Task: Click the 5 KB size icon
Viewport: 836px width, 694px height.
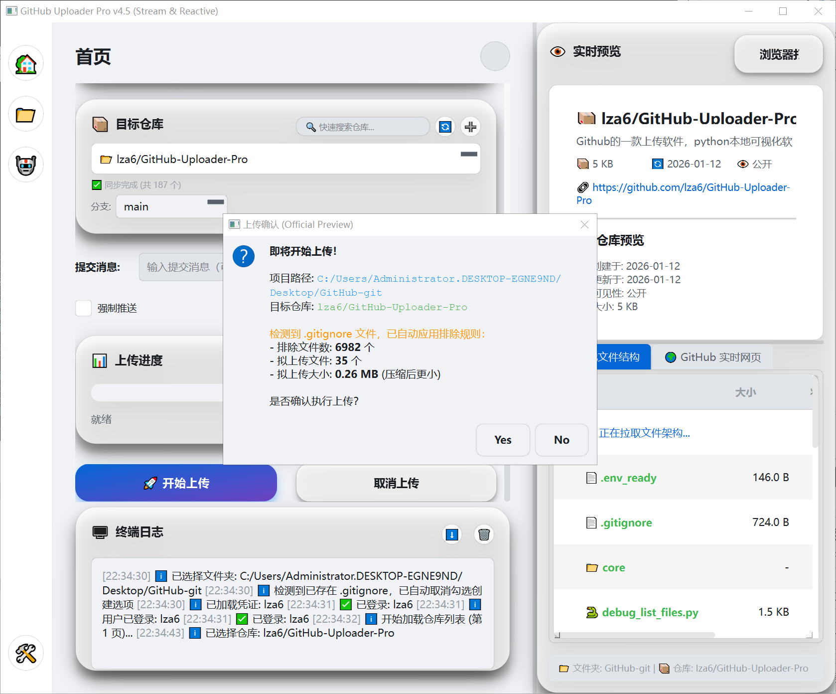Action: (x=583, y=164)
